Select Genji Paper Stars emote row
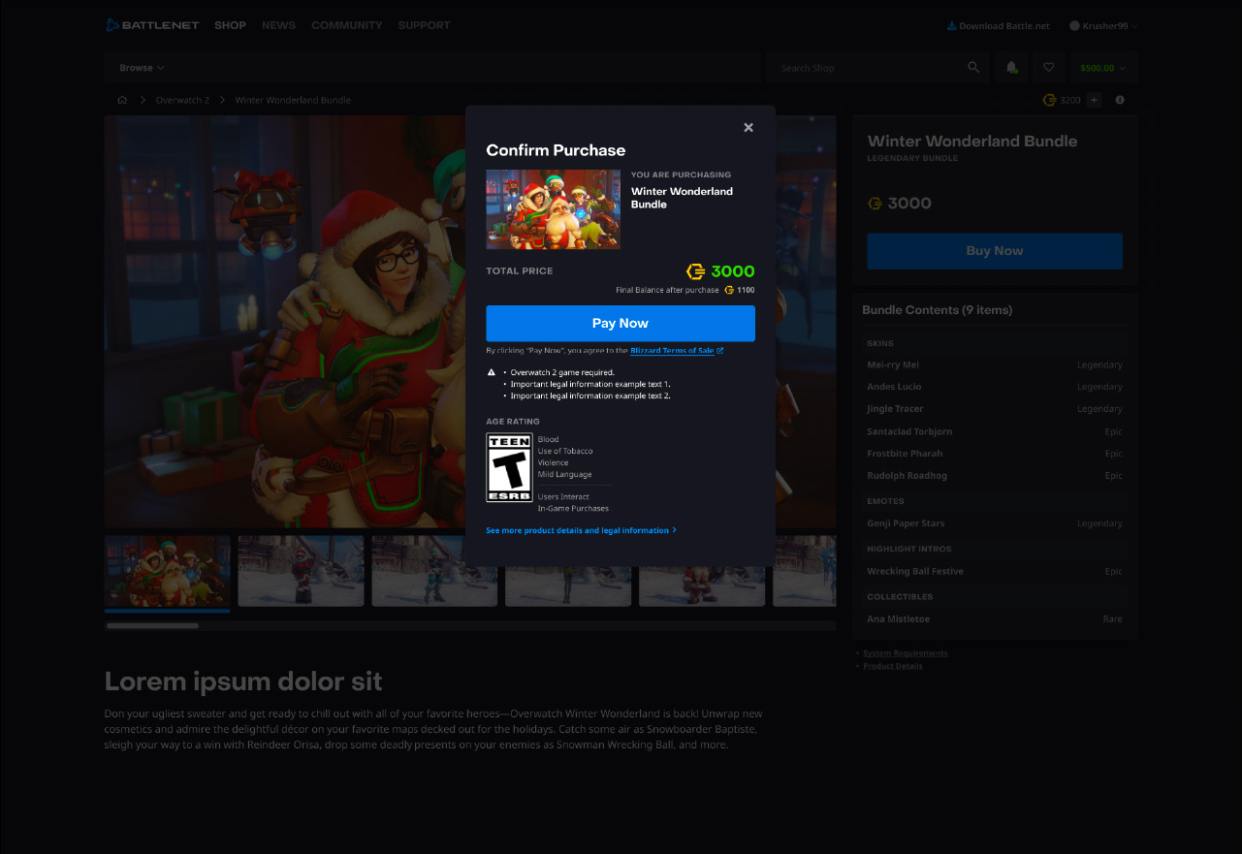This screenshot has height=854, width=1242. [x=995, y=523]
